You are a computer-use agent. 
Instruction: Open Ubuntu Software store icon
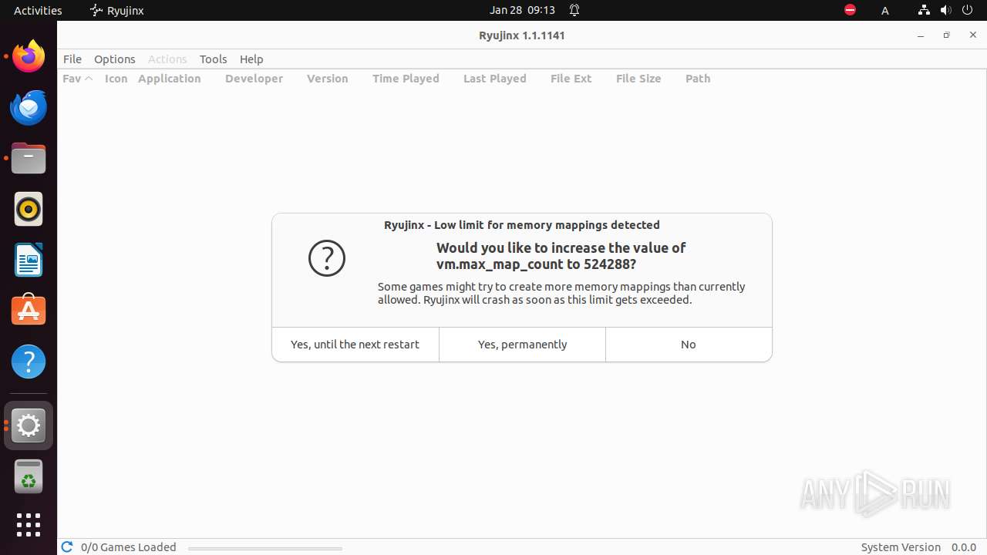point(29,311)
